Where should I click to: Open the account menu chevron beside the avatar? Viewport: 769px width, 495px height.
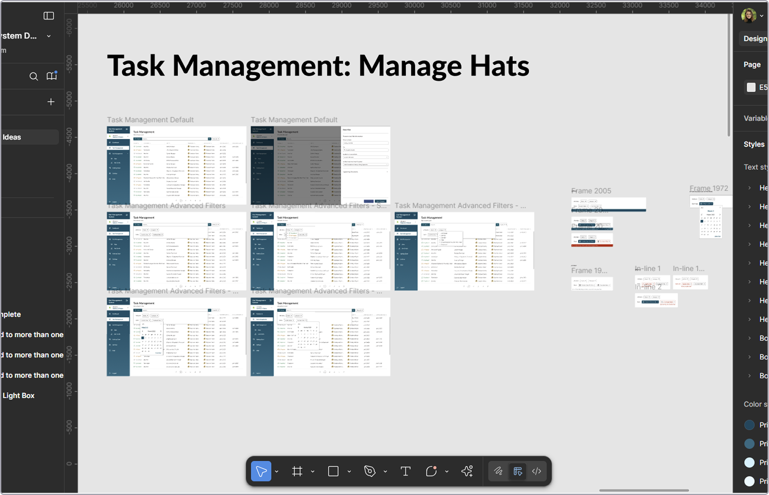point(762,16)
